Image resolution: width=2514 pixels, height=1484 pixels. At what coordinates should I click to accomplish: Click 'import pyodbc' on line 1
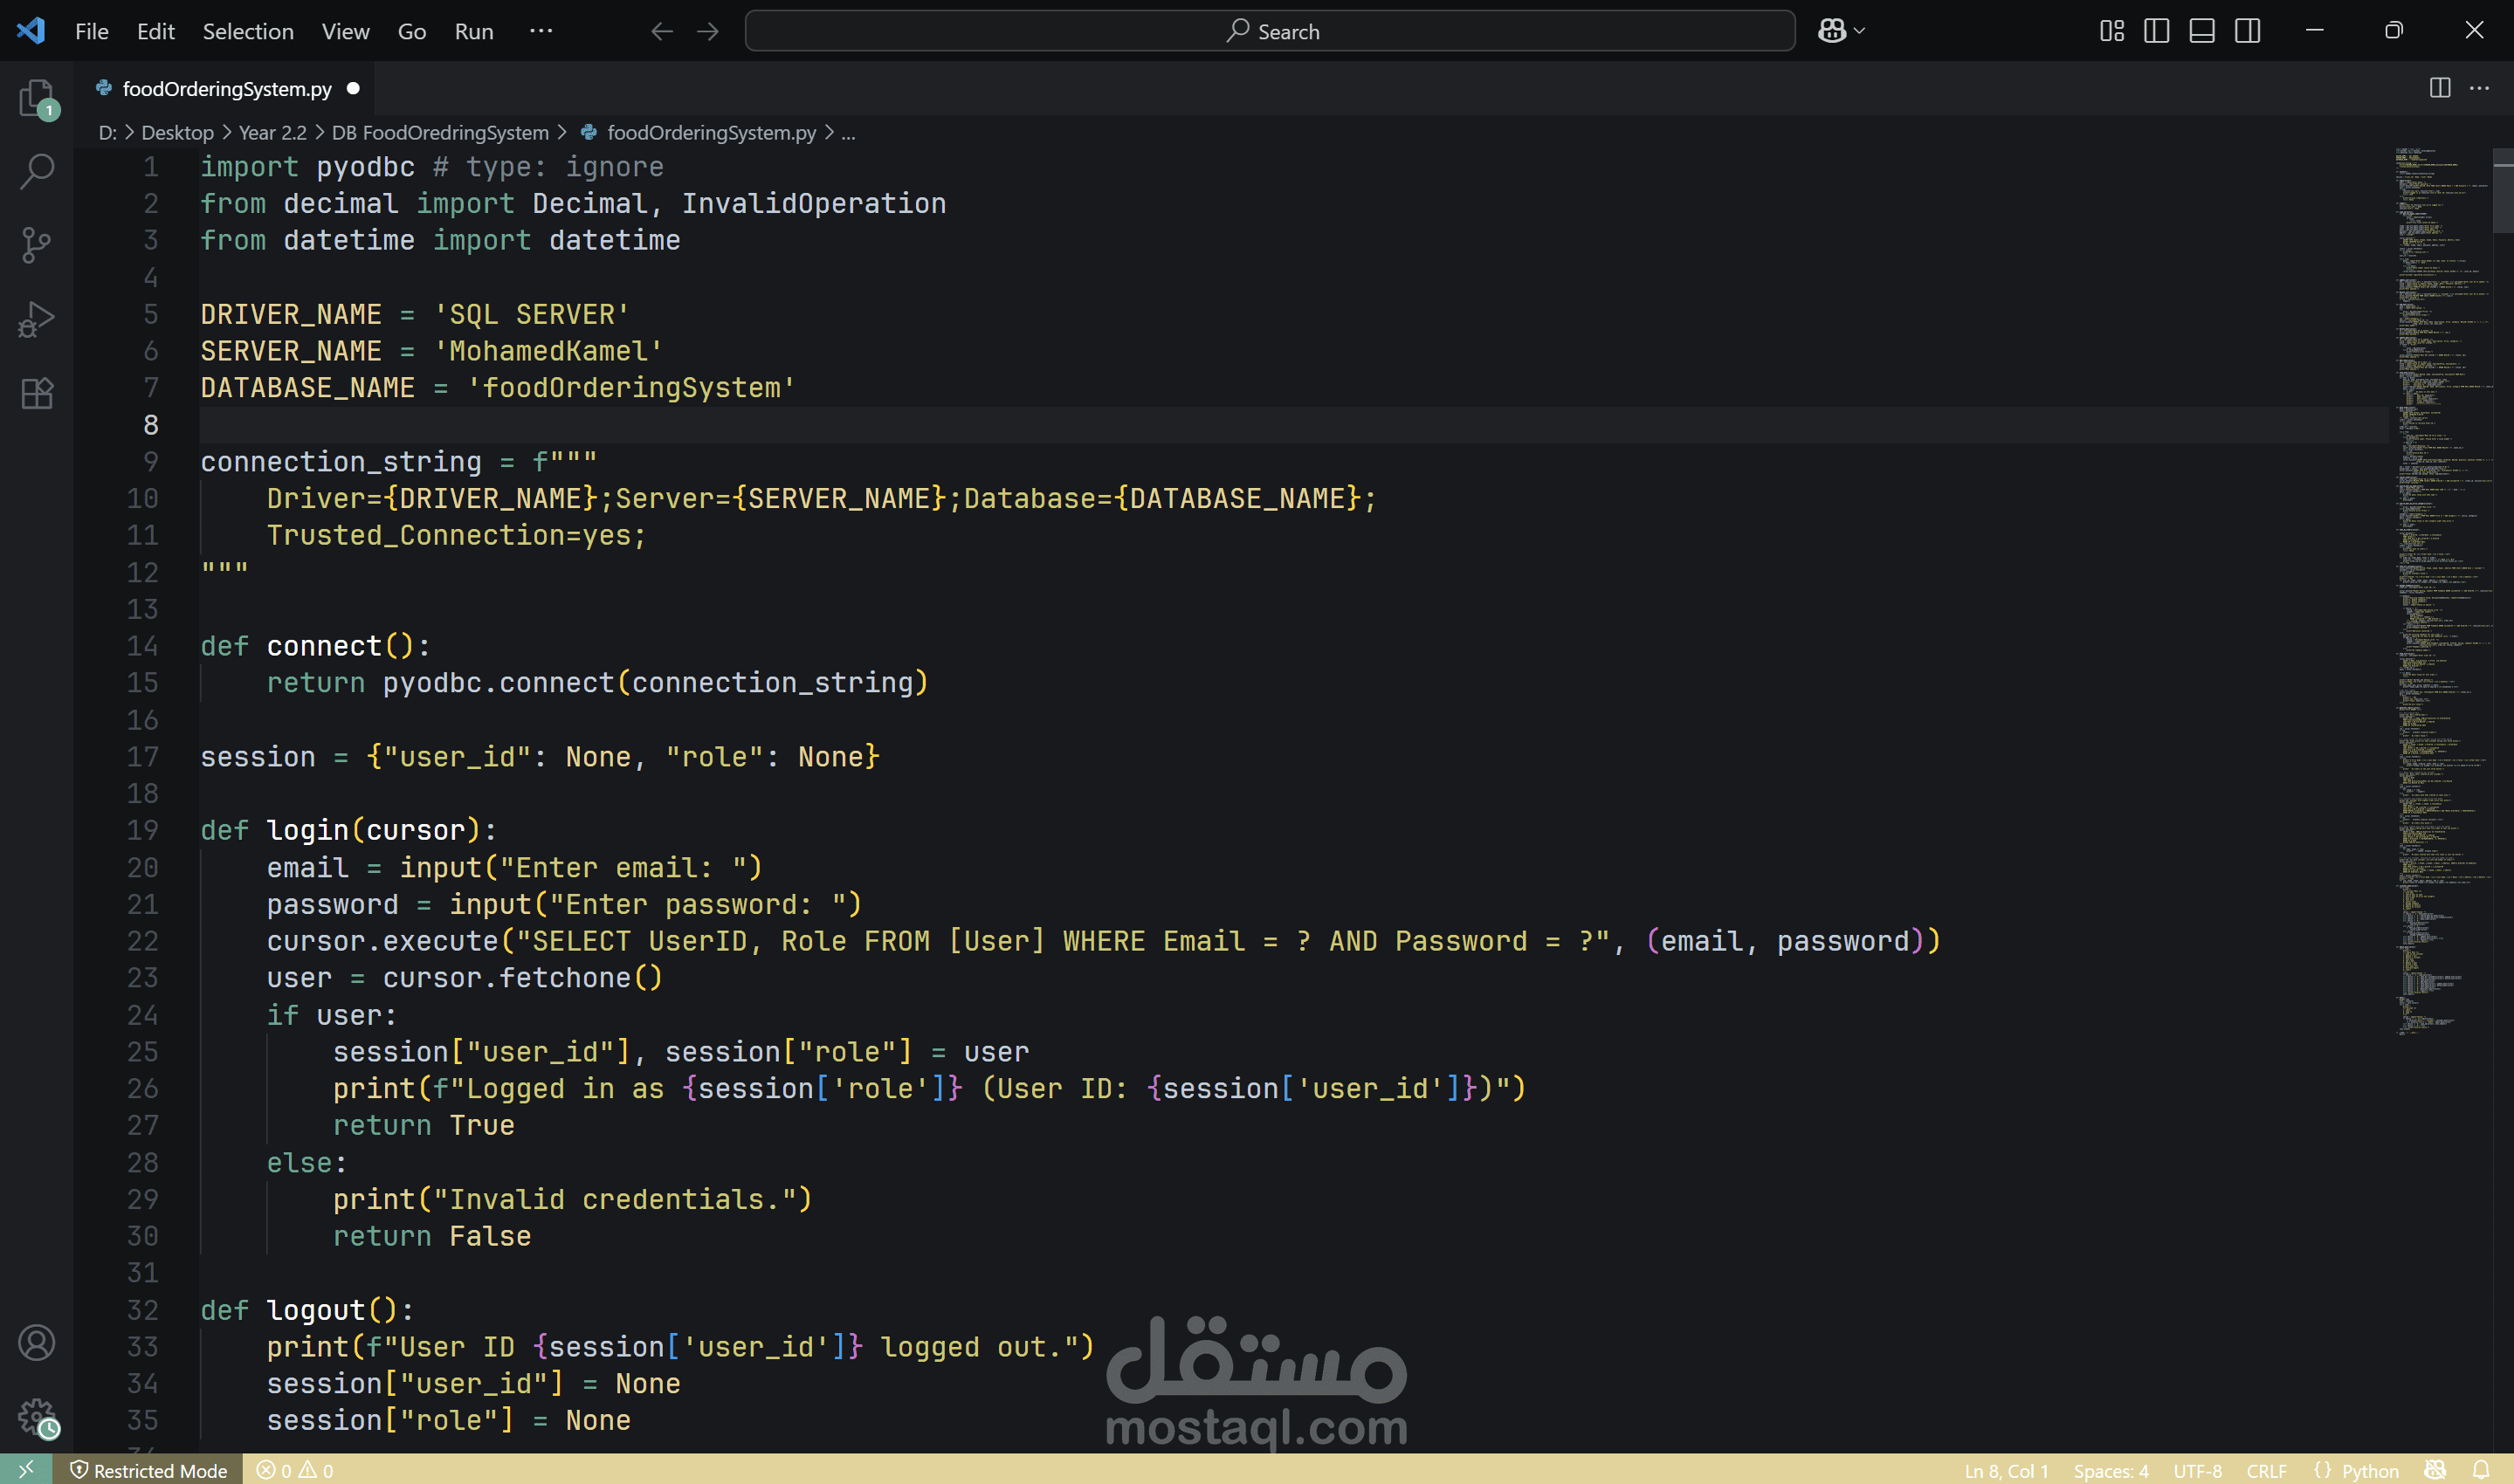pos(307,167)
